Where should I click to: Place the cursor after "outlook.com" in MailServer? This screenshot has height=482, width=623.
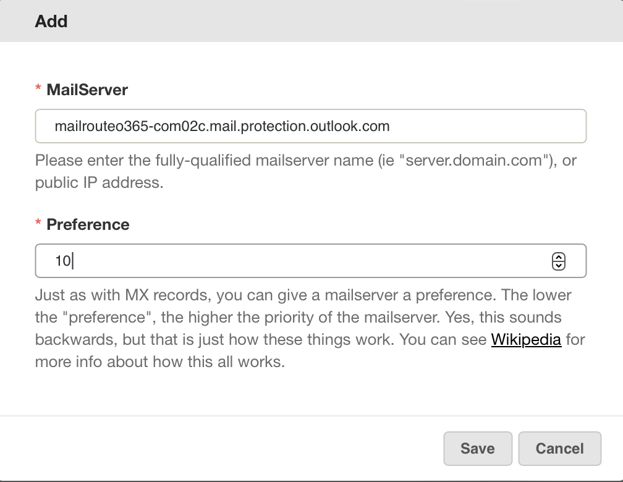[x=391, y=126]
